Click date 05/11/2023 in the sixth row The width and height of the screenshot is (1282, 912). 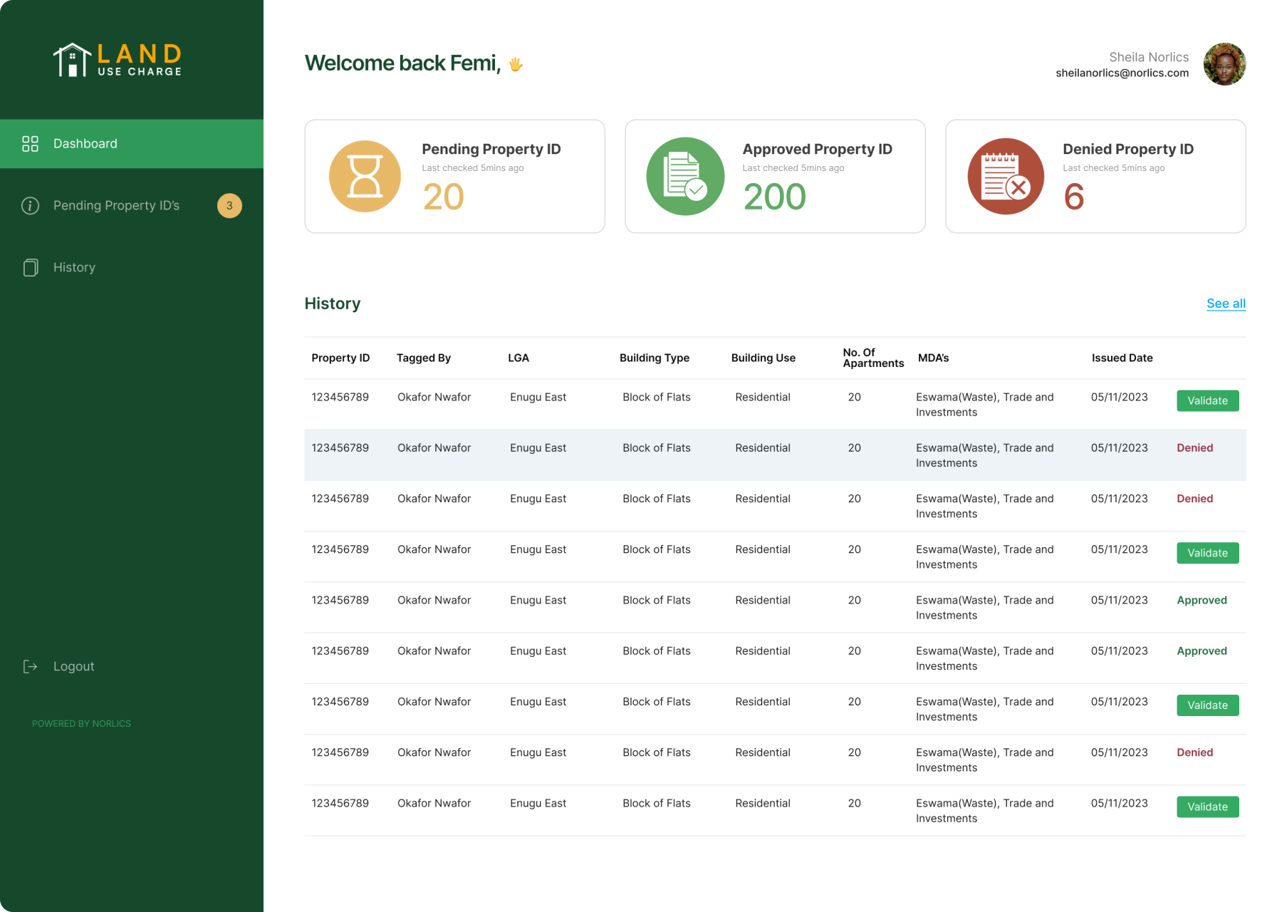pyautogui.click(x=1119, y=651)
